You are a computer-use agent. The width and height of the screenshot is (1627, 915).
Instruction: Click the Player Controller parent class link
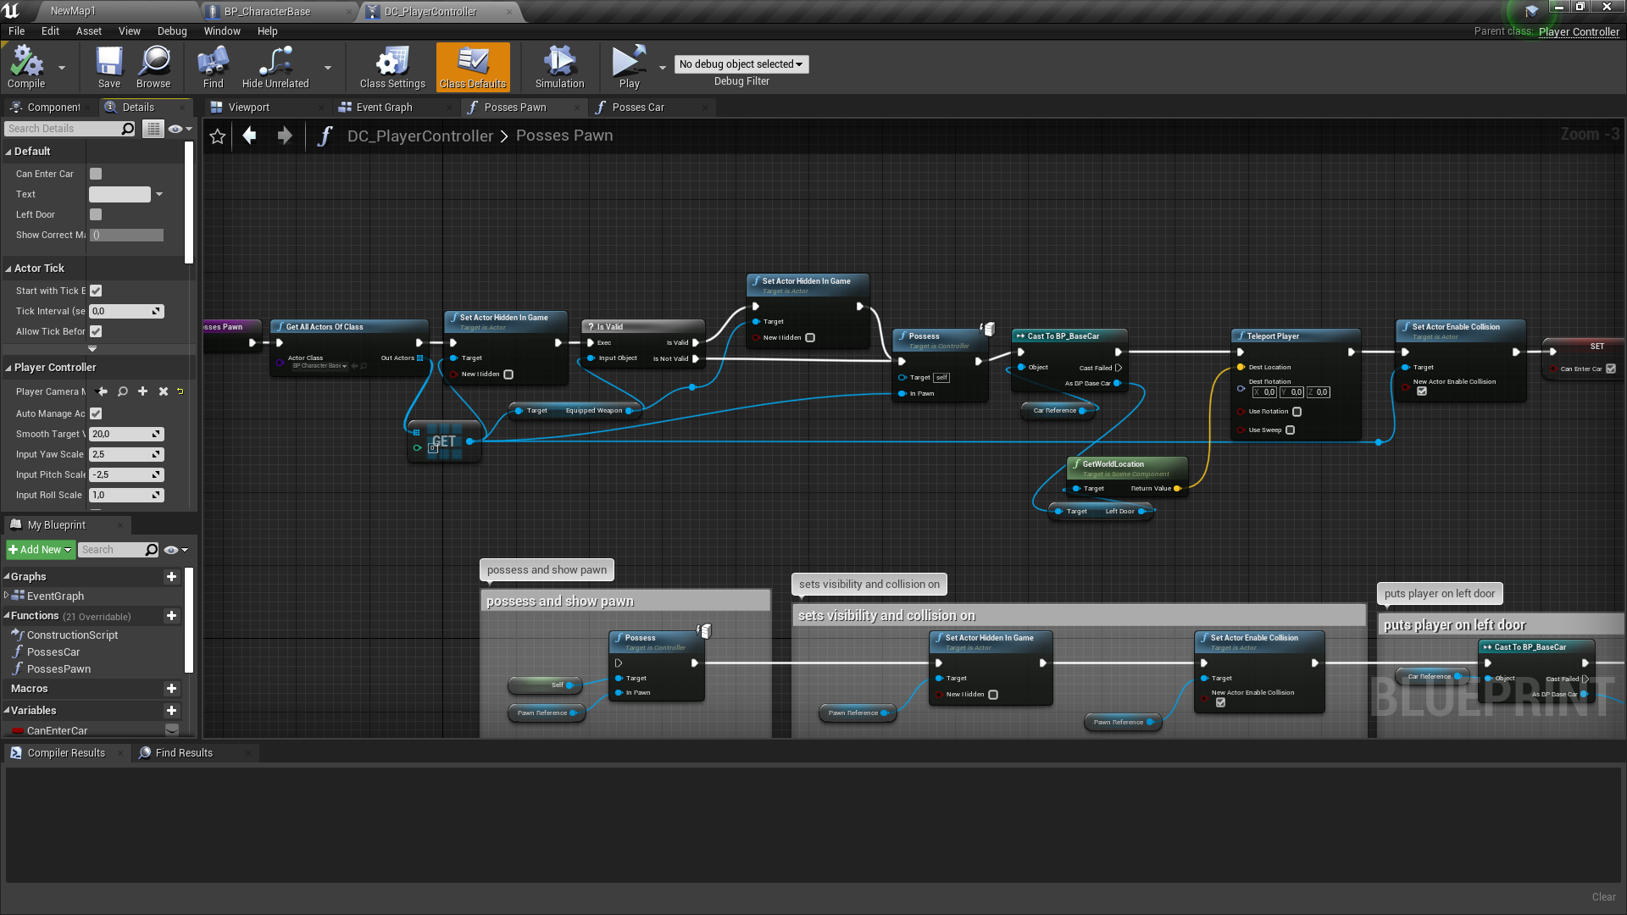click(x=1578, y=31)
